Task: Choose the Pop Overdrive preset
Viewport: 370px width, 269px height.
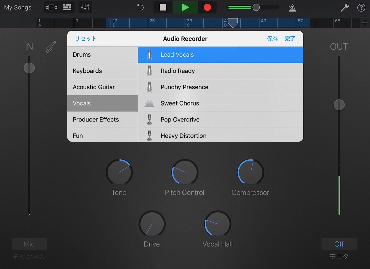Action: tap(220, 120)
